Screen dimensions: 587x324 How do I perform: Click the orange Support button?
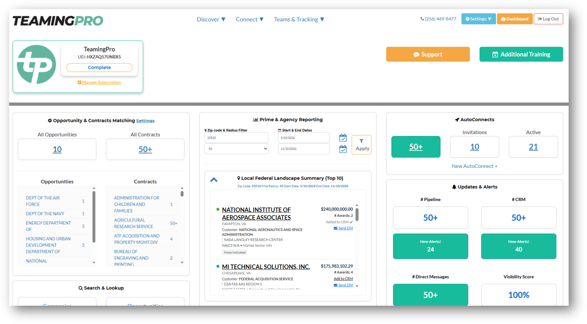[x=428, y=55]
